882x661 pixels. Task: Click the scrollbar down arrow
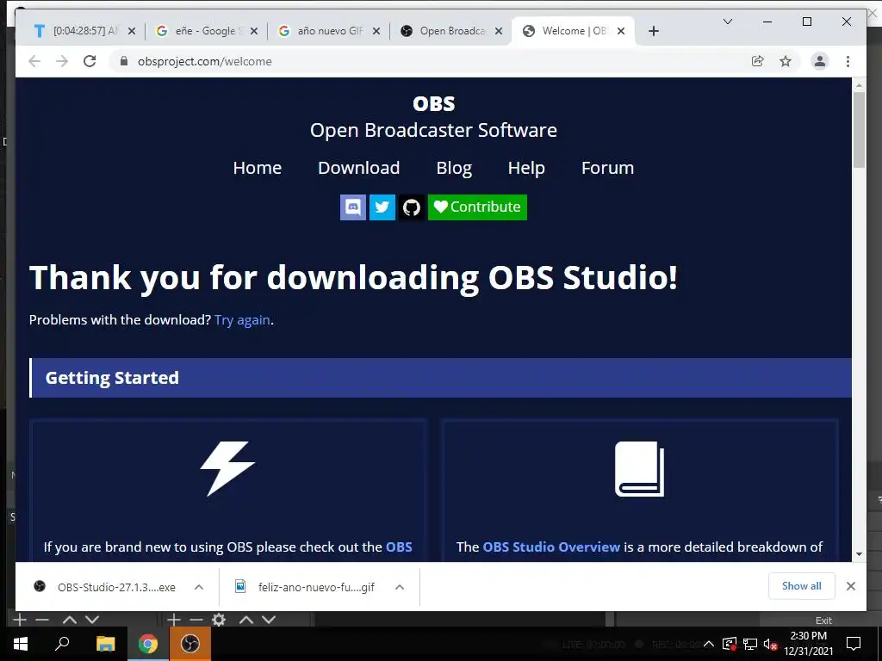tap(859, 554)
